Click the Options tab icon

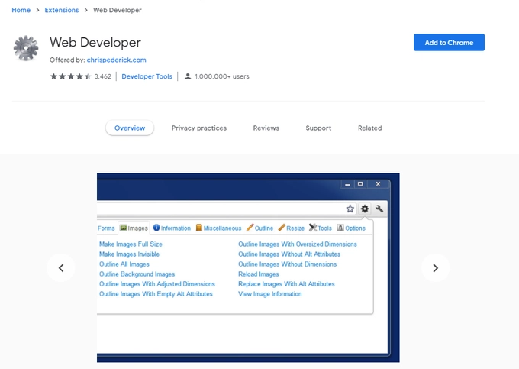coord(340,228)
